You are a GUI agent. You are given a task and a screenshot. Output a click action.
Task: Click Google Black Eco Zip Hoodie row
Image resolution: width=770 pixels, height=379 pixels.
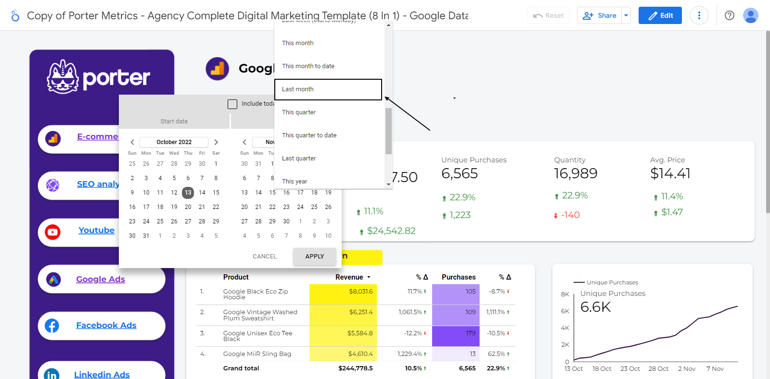point(355,294)
